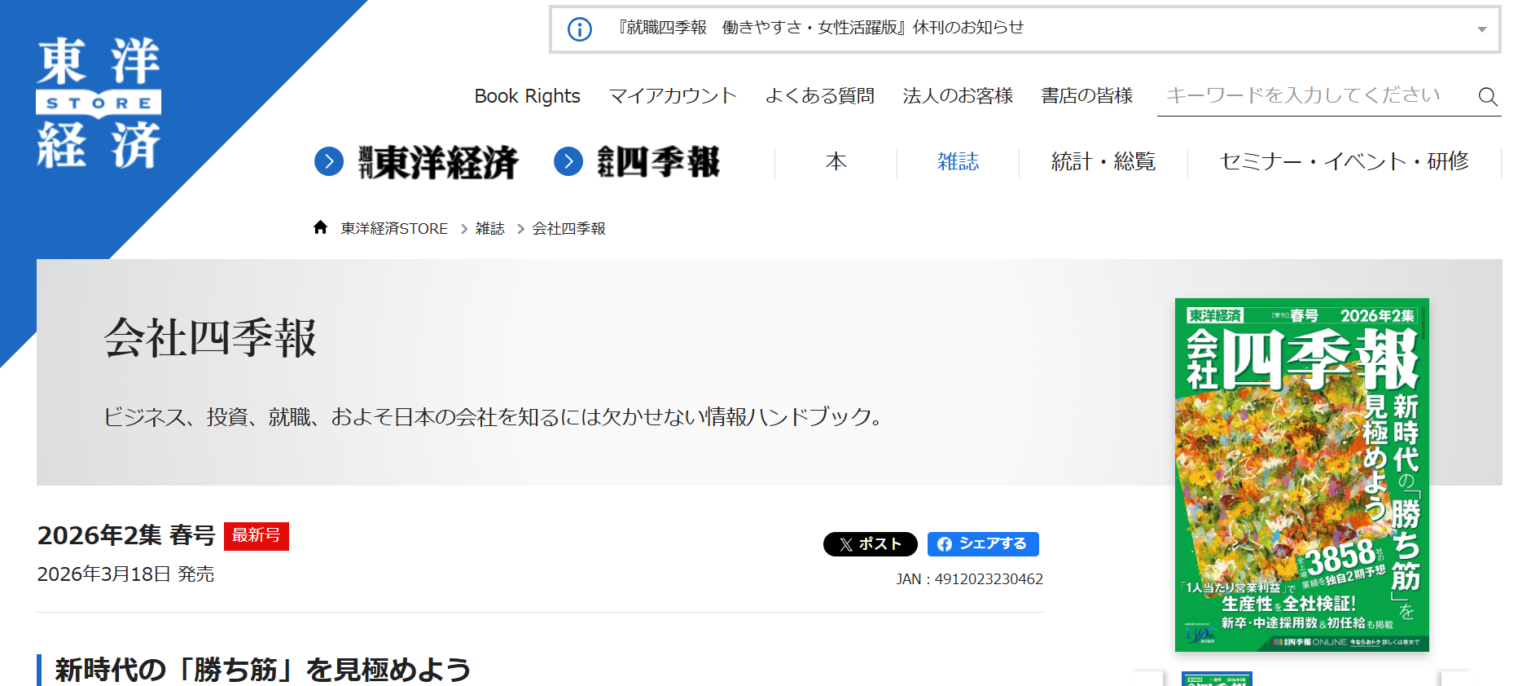Click the keyword search input field
The image size is (1518, 686).
pos(1311,96)
